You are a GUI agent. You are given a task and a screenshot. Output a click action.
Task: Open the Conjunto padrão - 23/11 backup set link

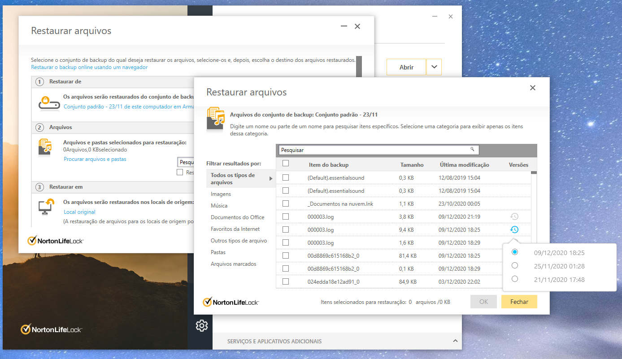[129, 107]
